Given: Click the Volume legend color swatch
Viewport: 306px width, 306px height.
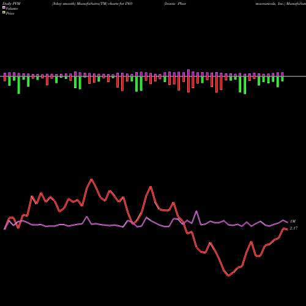Looking at the screenshot, I should (x=4, y=7).
